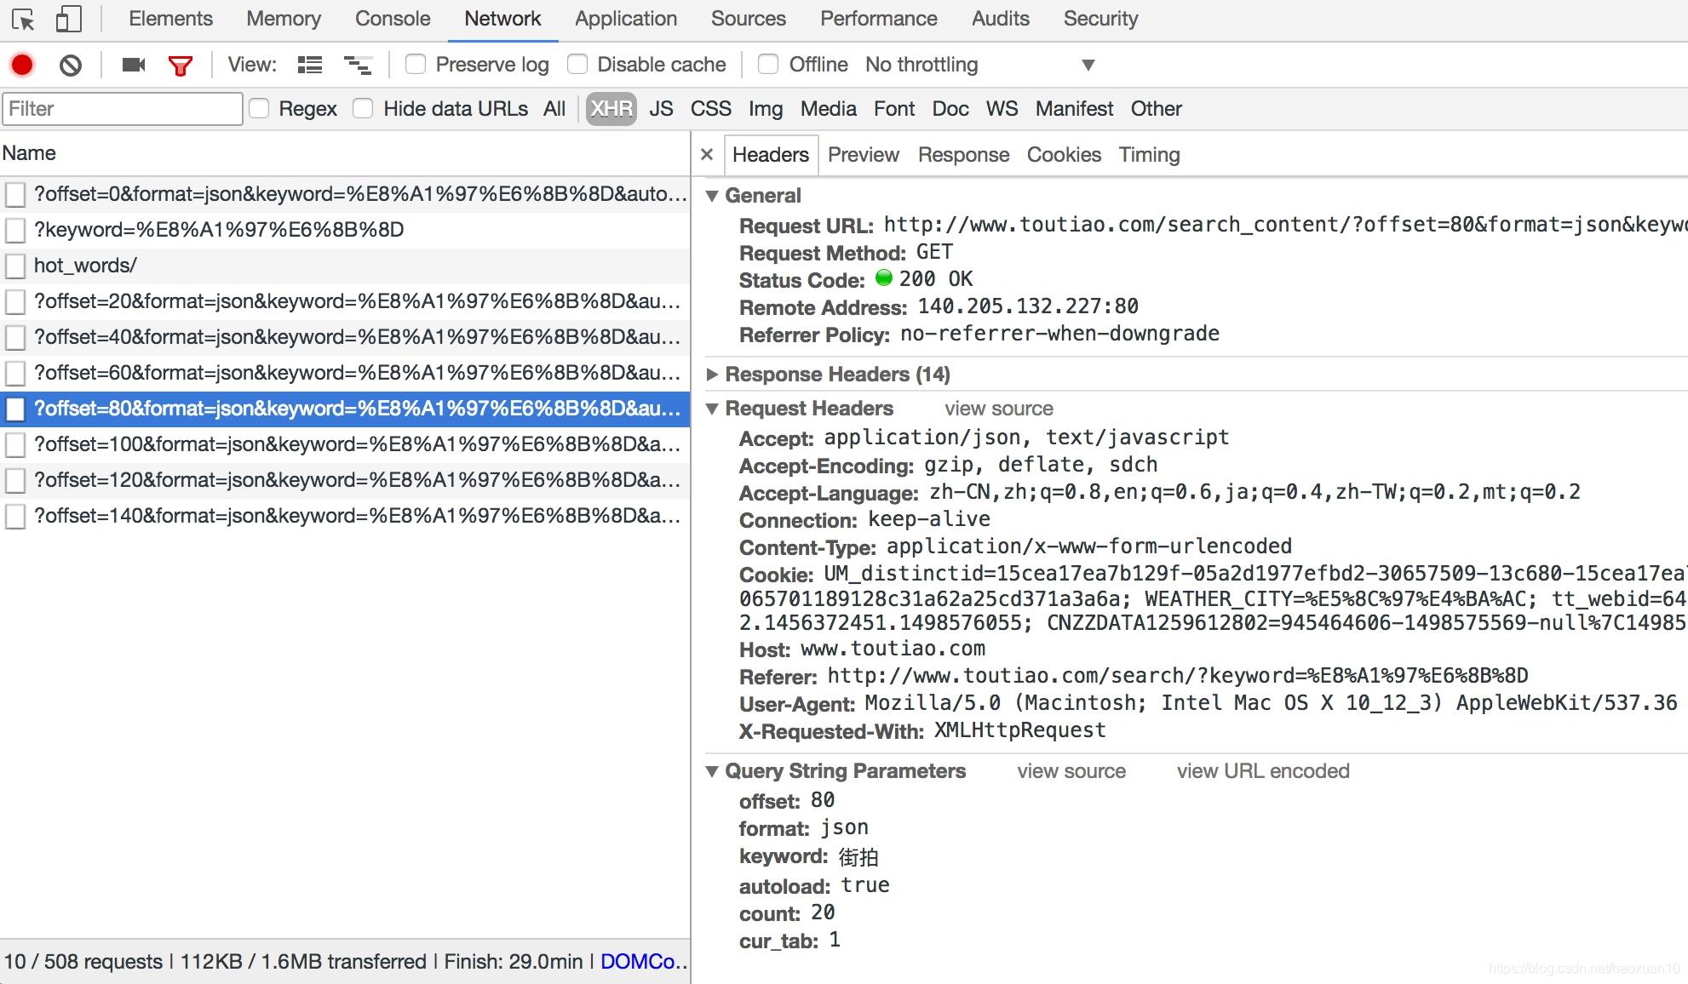Click the camera capture icon
The image size is (1688, 984).
point(132,65)
